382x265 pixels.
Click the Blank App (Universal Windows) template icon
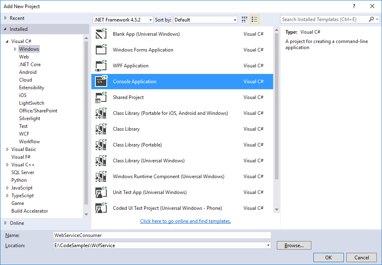[101, 34]
